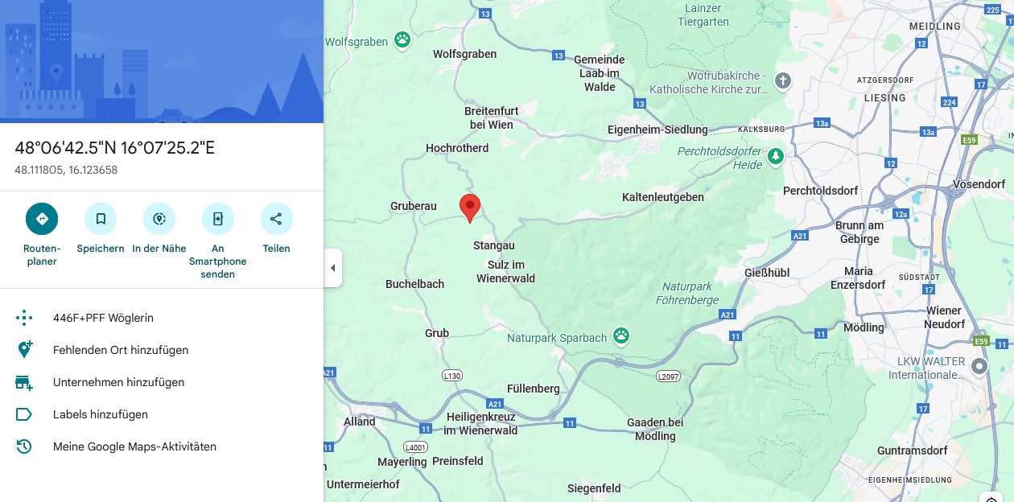This screenshot has height=502, width=1014.
Task: Collapse the side panel with arrow
Action: coord(333,268)
